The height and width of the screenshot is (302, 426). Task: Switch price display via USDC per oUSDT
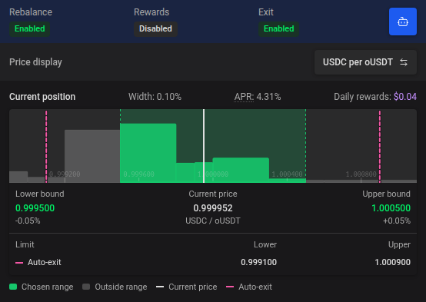(x=365, y=62)
